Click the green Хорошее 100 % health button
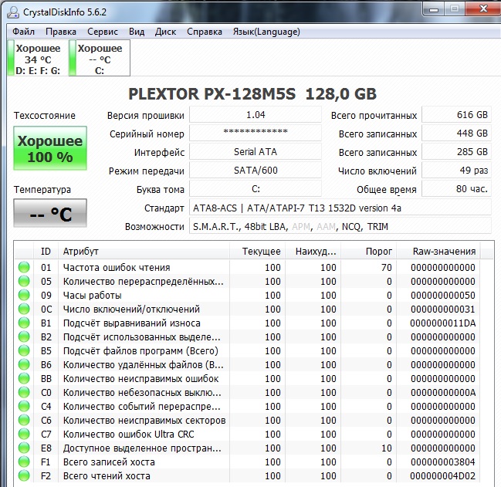This screenshot has height=487, width=501. coord(50,148)
